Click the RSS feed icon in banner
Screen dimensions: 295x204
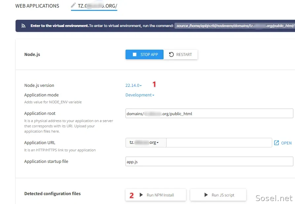[23, 26]
